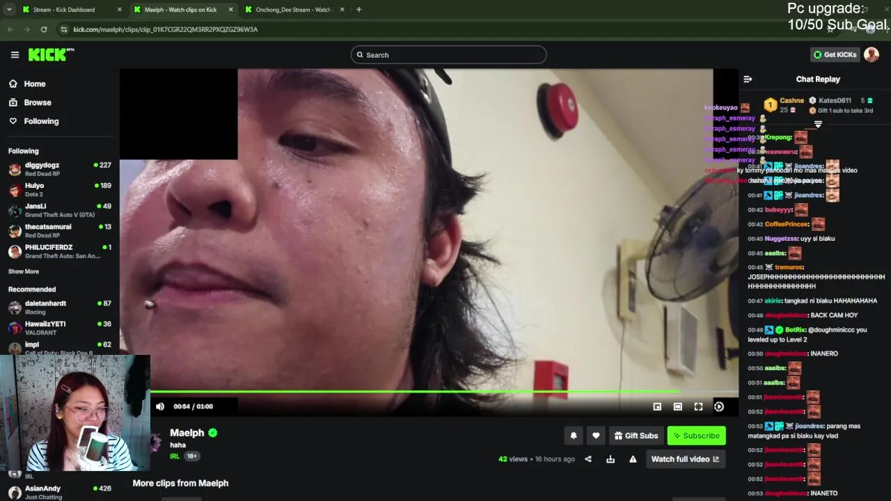Click Watch full video button
Viewport: 891px width, 501px height.
tap(686, 459)
